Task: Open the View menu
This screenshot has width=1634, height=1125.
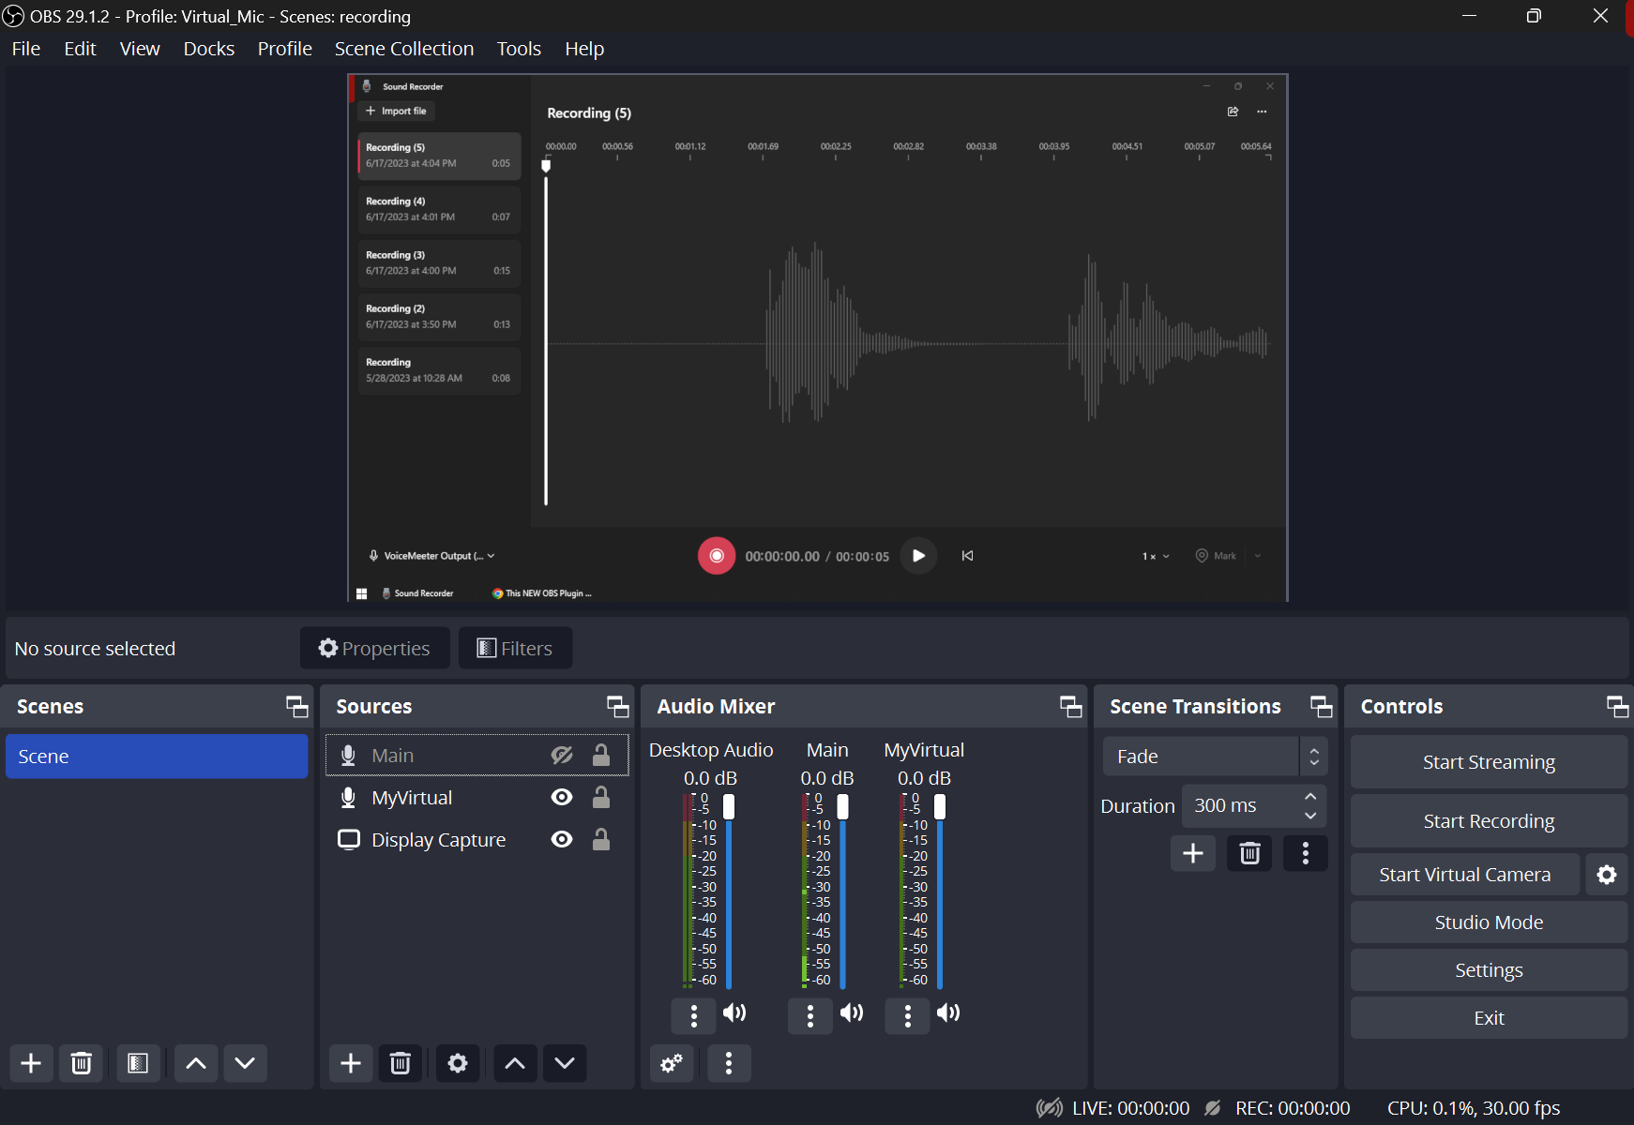Action: [140, 49]
